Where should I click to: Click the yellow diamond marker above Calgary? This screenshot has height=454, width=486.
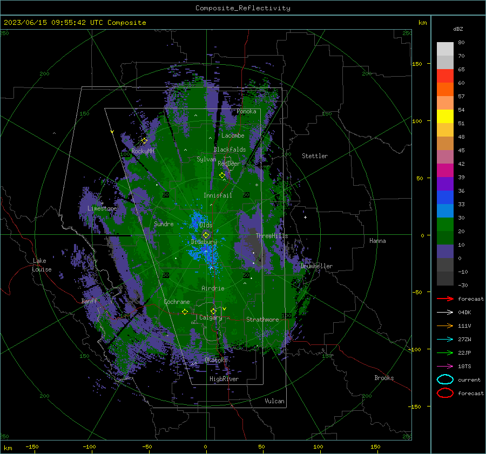point(213,311)
